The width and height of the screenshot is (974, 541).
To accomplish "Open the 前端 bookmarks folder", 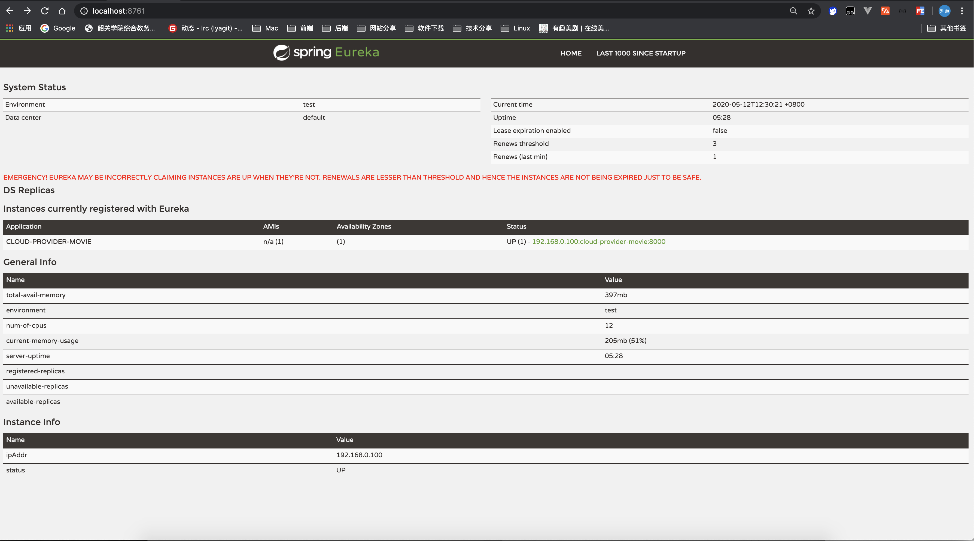I will [x=300, y=28].
